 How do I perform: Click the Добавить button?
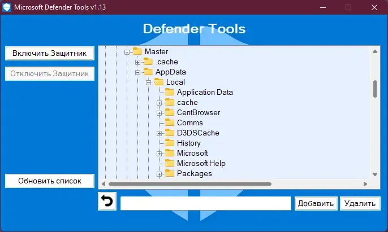point(316,204)
